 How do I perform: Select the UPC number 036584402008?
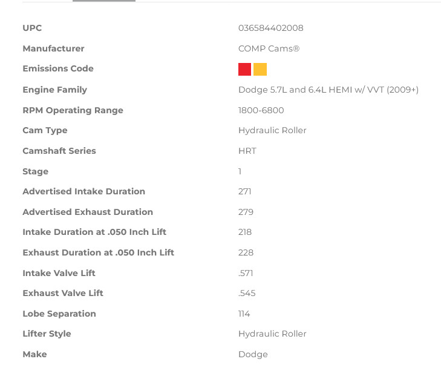270,28
